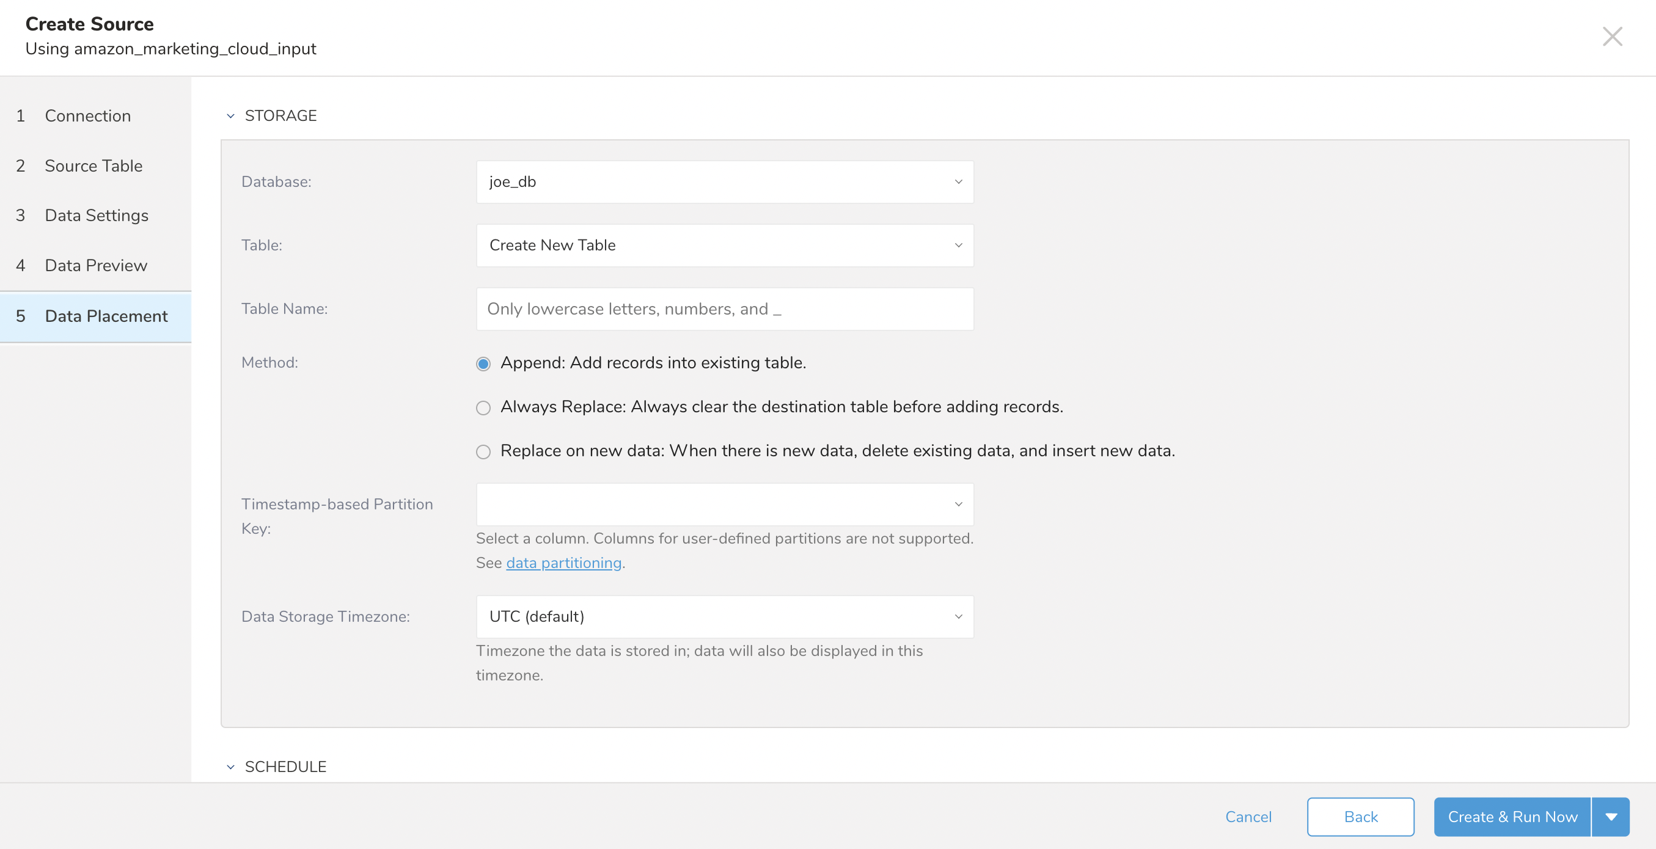Image resolution: width=1656 pixels, height=849 pixels.
Task: Open the Timestamp-based Partition Key dropdown
Action: 725,505
